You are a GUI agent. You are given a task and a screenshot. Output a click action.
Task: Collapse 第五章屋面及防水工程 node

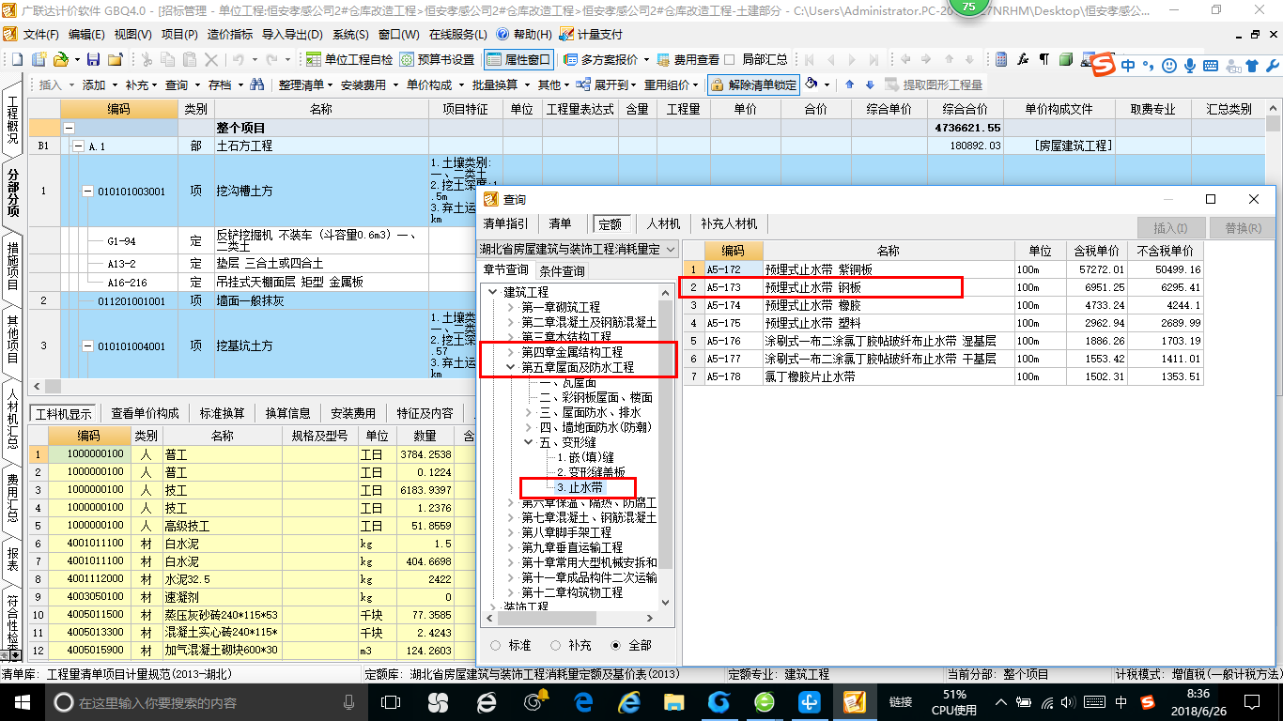pos(510,368)
